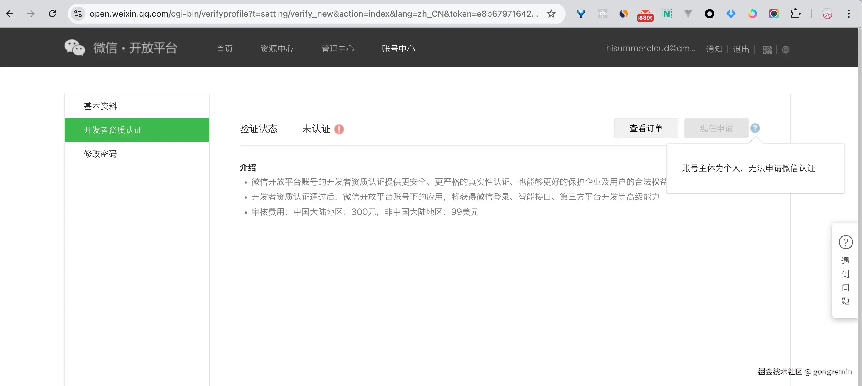Viewport: 862px width, 386px height.
Task: Open 管理中心 navigation item
Action: (x=337, y=49)
